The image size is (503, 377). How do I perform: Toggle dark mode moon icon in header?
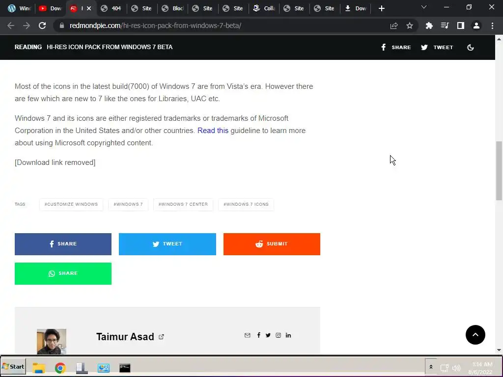tap(471, 48)
